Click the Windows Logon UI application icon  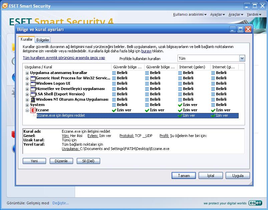[33, 84]
